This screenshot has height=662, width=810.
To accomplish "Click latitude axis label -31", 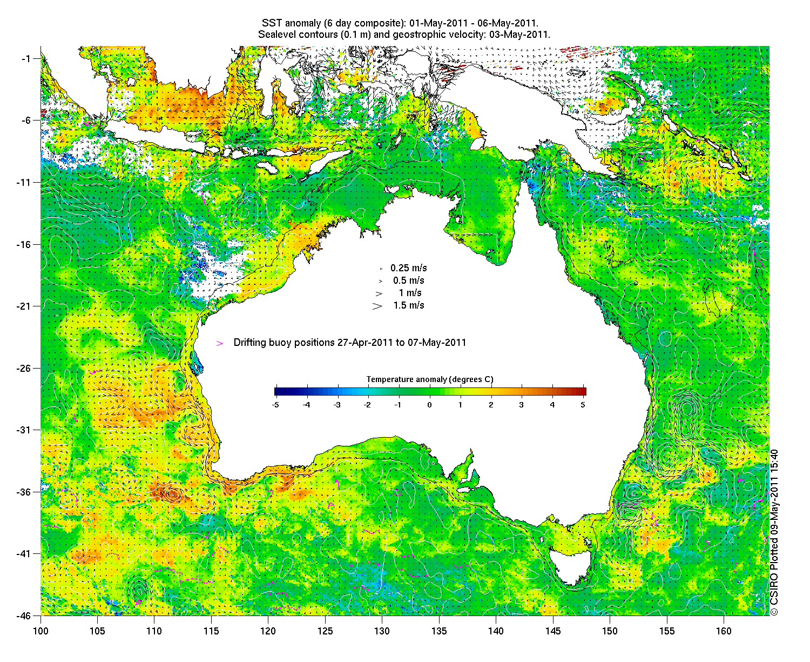I will pos(25,430).
